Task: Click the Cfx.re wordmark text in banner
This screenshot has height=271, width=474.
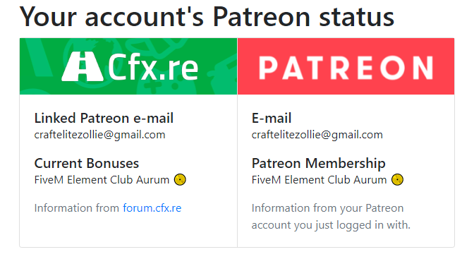Action: click(153, 66)
